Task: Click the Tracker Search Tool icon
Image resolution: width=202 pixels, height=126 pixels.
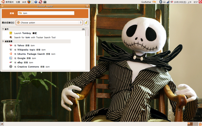Action: point(11,37)
